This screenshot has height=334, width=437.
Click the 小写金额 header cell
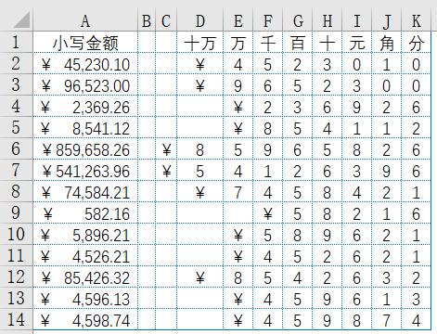click(x=85, y=43)
